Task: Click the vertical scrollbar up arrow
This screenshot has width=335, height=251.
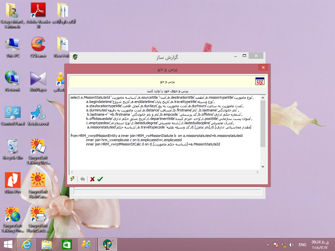Action: pyautogui.click(x=263, y=98)
